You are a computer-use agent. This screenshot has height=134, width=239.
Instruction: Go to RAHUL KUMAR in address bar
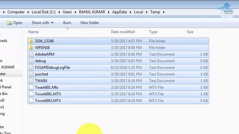tap(92, 12)
